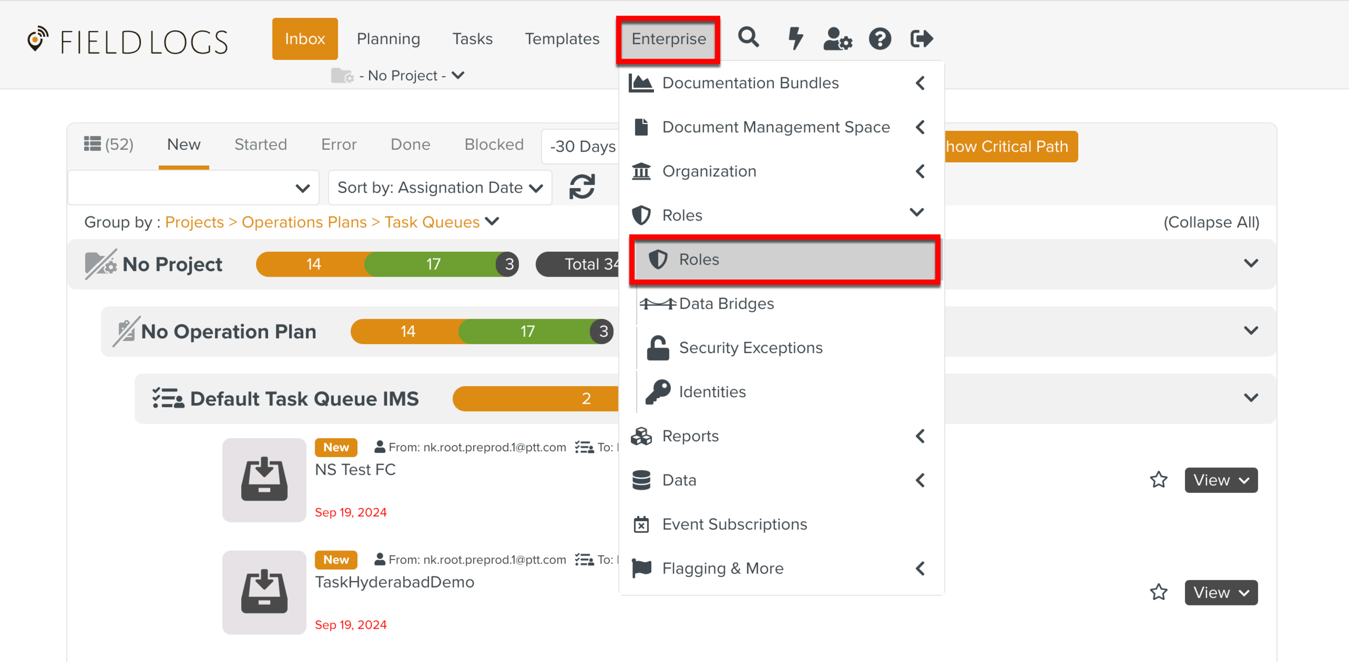Open View button for TaskHyderabadDemo

[1221, 592]
